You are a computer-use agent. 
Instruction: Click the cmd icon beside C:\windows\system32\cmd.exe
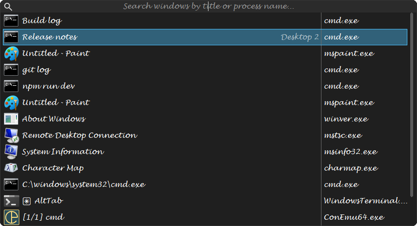[x=11, y=185]
